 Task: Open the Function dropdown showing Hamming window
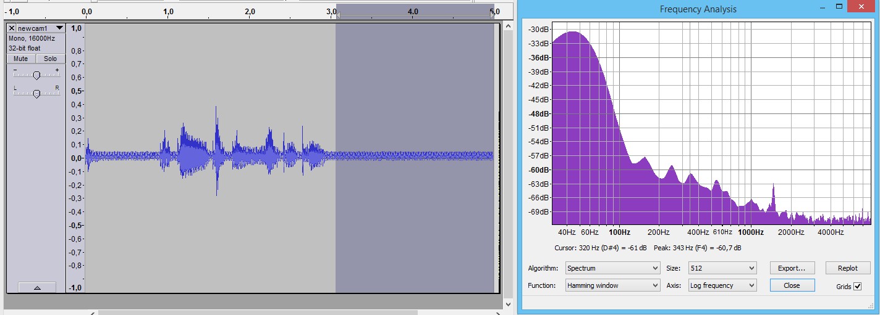coord(612,285)
